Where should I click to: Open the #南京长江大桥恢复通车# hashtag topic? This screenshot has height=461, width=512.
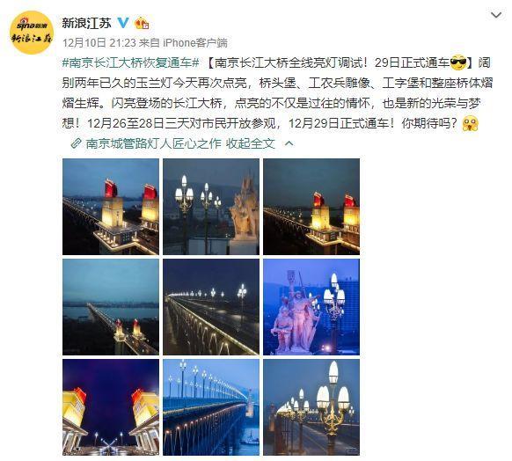pyautogui.click(x=130, y=62)
